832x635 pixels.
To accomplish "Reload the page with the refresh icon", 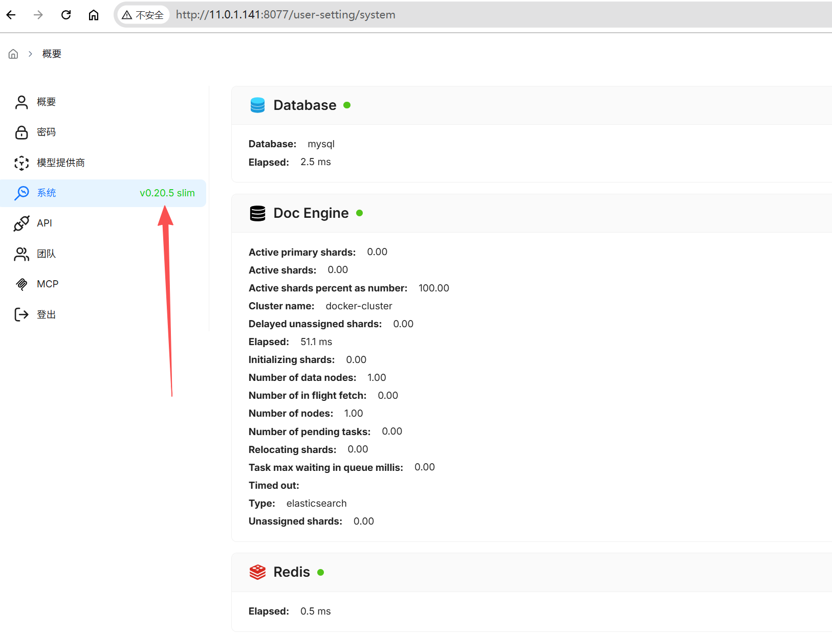I will 66,15.
